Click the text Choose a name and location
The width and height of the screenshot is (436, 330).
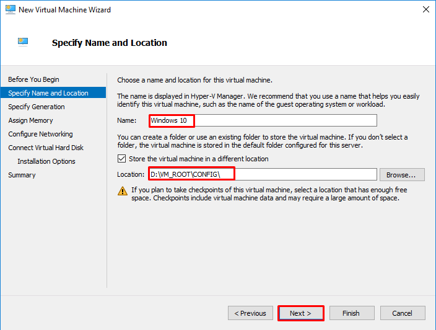pyautogui.click(x=194, y=80)
